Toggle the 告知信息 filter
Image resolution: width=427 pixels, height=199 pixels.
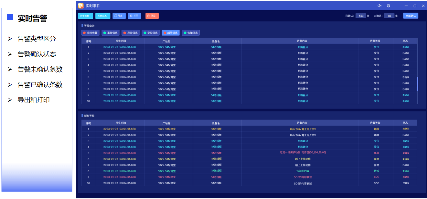click(191, 33)
